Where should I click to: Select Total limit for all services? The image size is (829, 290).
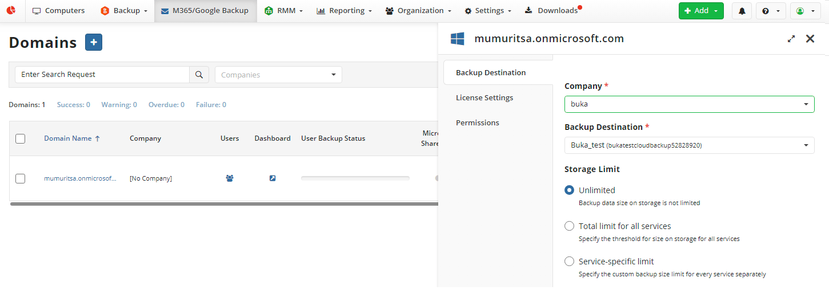click(569, 226)
